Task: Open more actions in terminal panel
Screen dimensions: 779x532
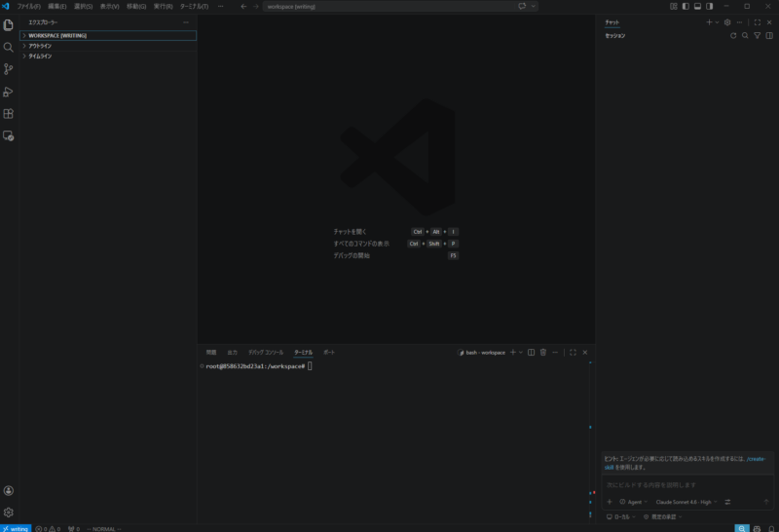Action: (x=555, y=353)
